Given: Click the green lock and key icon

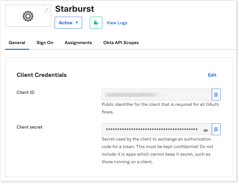Looking at the screenshot, I should click(x=96, y=23).
